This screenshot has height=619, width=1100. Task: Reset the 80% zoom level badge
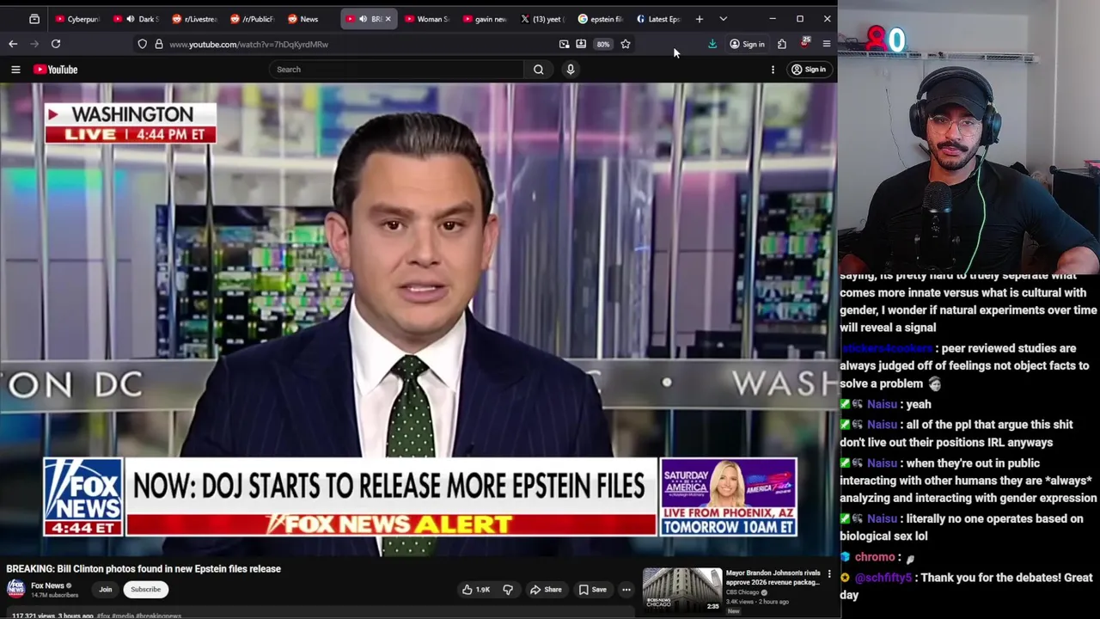(603, 44)
